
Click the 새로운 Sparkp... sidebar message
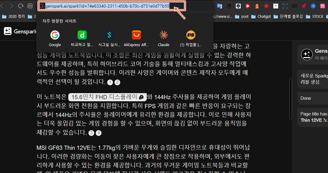313,79
